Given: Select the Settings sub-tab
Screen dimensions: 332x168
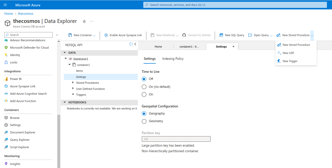Looking at the screenshot, I should (x=150, y=59).
